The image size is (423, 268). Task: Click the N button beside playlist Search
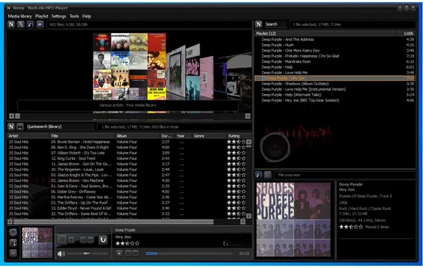(x=259, y=24)
